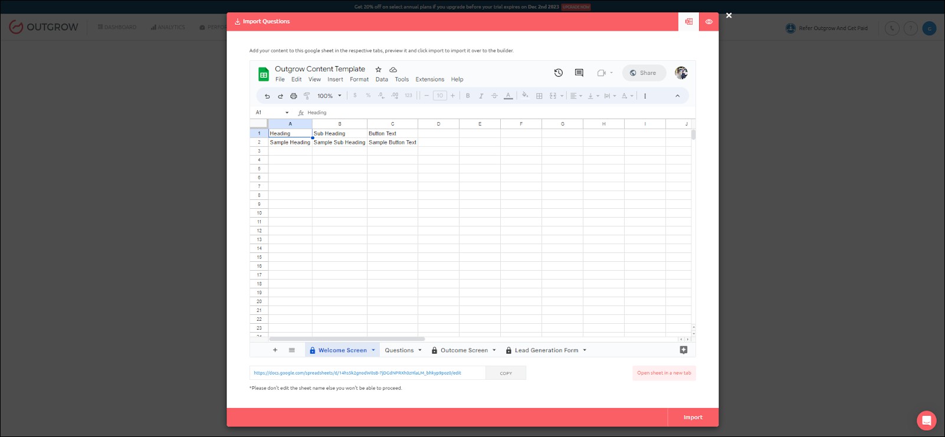Open the comments icon in the sheet header

point(579,73)
